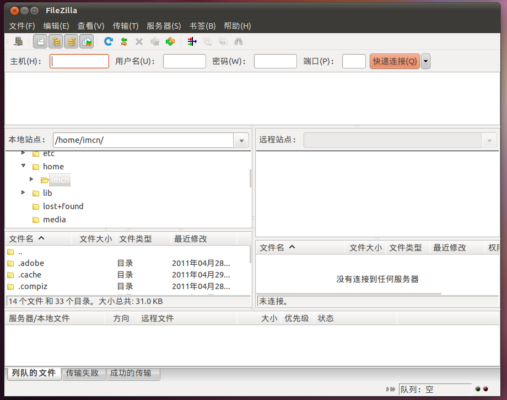The image size is (507, 400).
Task: Select the .adobe folder row
Action: click(x=128, y=263)
